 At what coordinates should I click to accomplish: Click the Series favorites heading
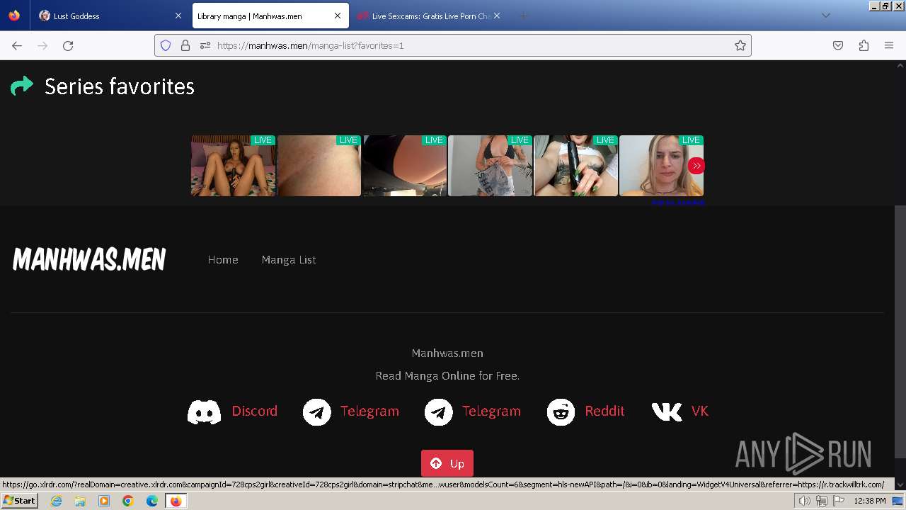pyautogui.click(x=120, y=86)
